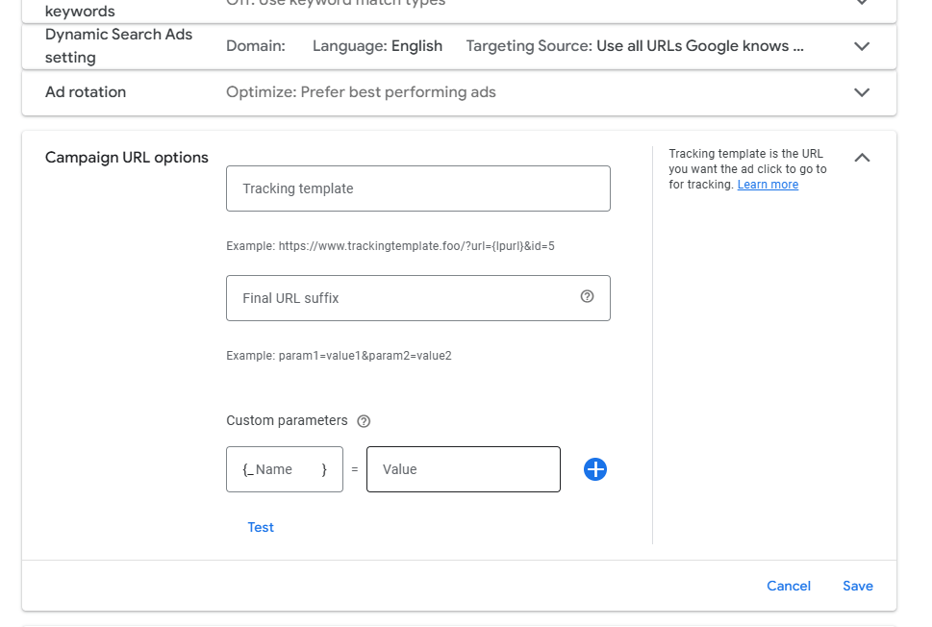
Task: Click the 'param1=value1&param2=value2' example text
Action: (365, 356)
